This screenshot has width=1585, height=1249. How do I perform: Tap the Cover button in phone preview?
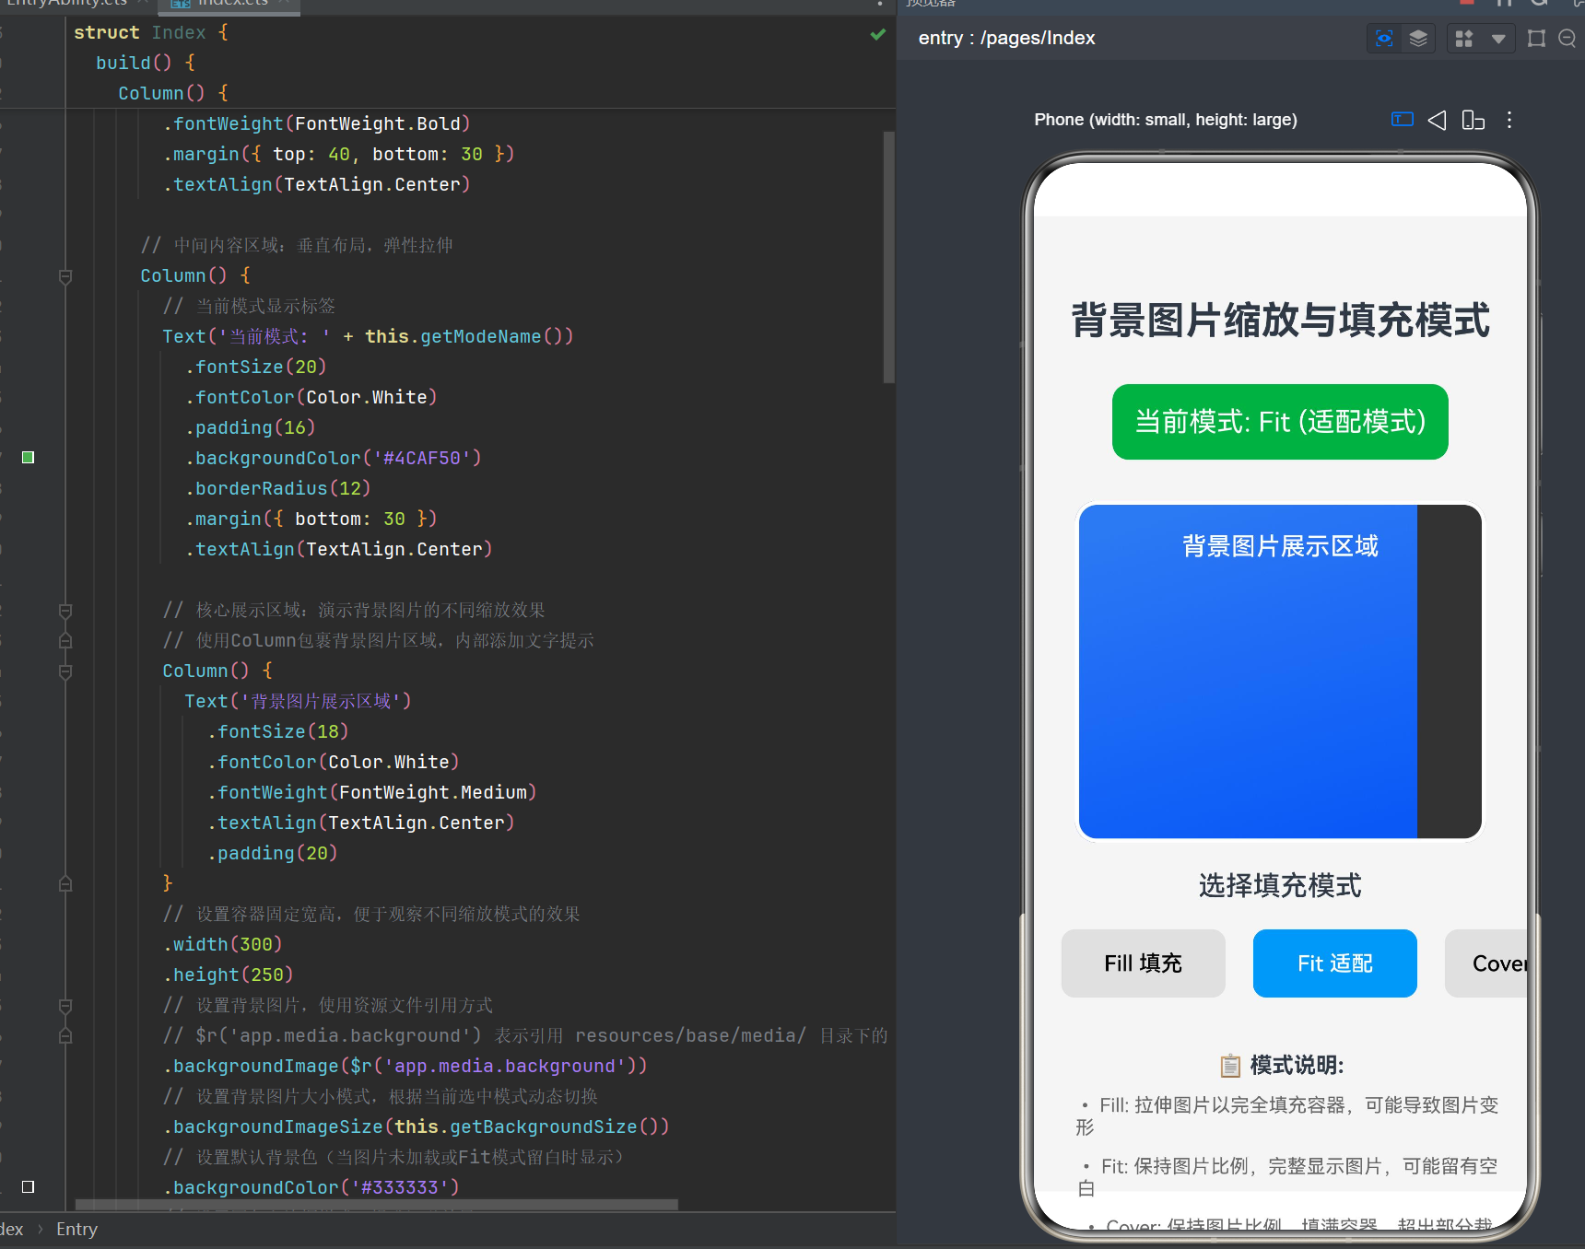(1487, 963)
